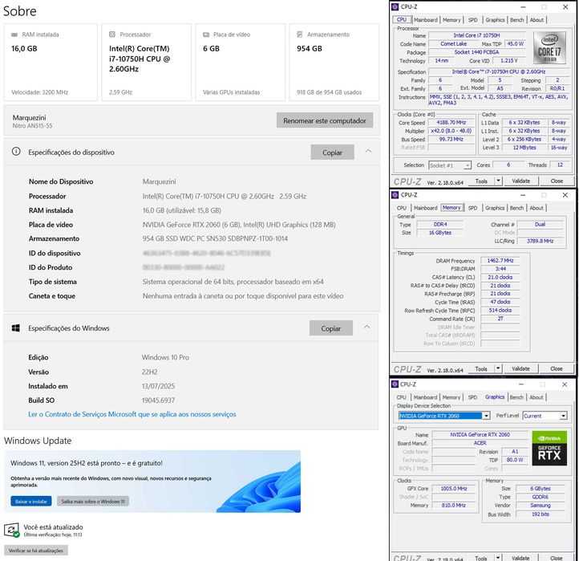Click the CPU-Z app icon in Graphics window title bar

point(395,384)
